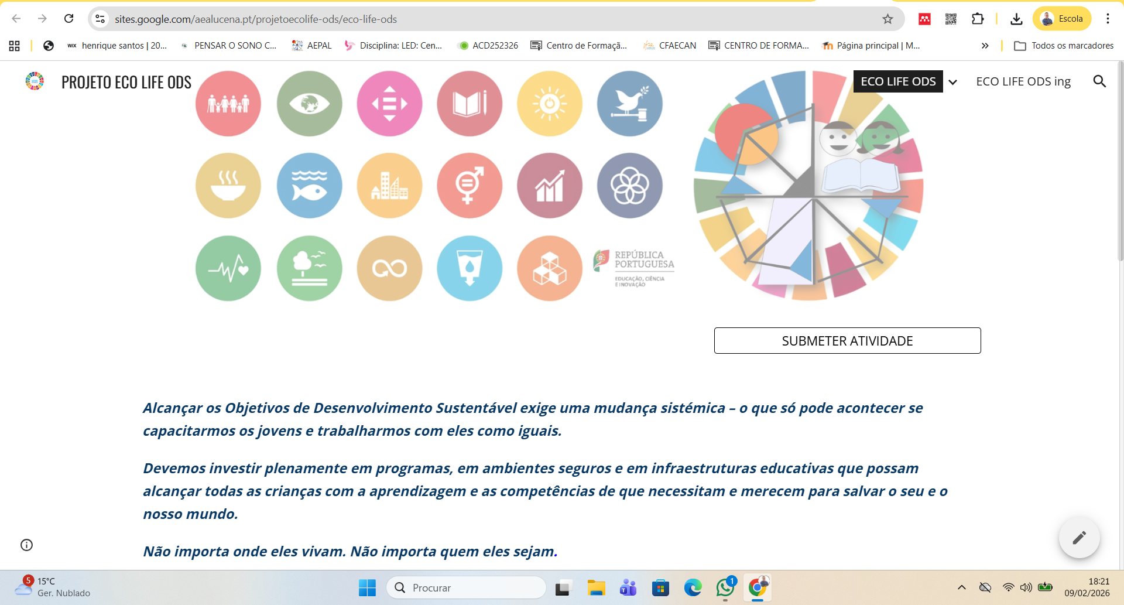The width and height of the screenshot is (1124, 605).
Task: Open the tab groups grid icon
Action: (x=15, y=46)
